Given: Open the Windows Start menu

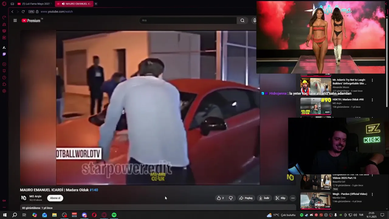Looking at the screenshot, I should click(x=5, y=215).
